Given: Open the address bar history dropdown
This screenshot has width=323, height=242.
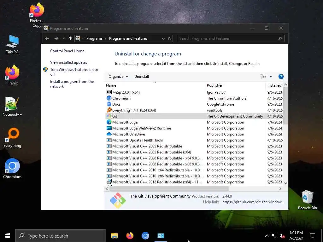Looking at the screenshot, I should point(163,38).
